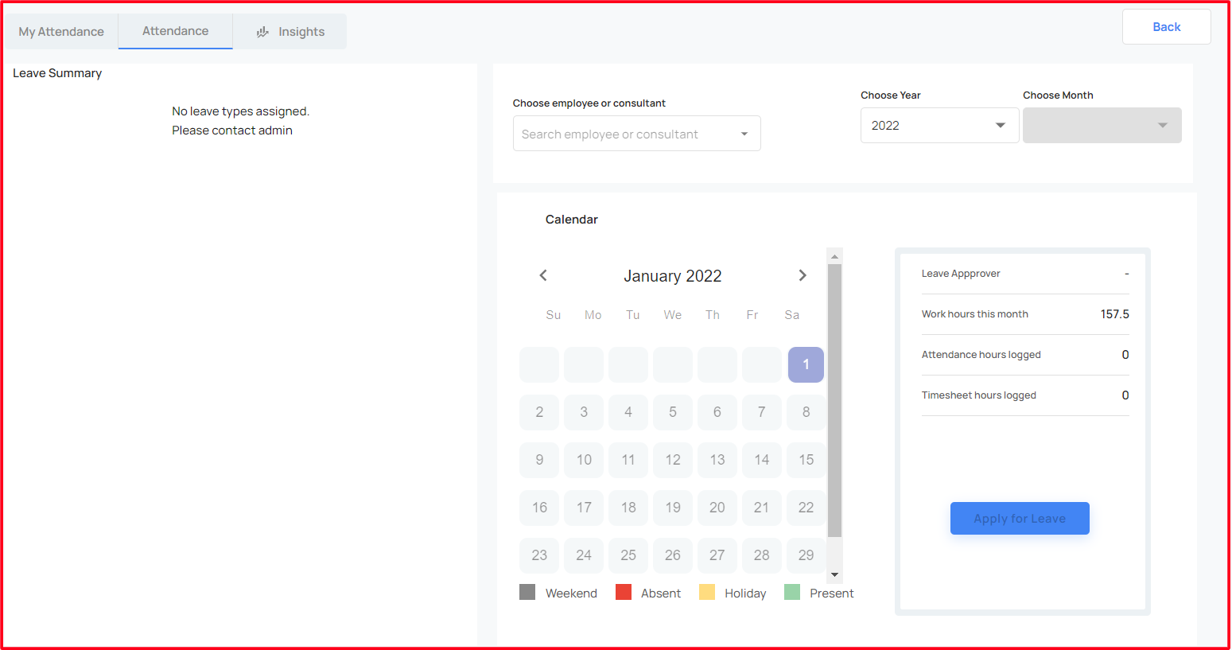Select January 1 on the calendar
Image resolution: width=1232 pixels, height=650 pixels.
[x=806, y=364]
